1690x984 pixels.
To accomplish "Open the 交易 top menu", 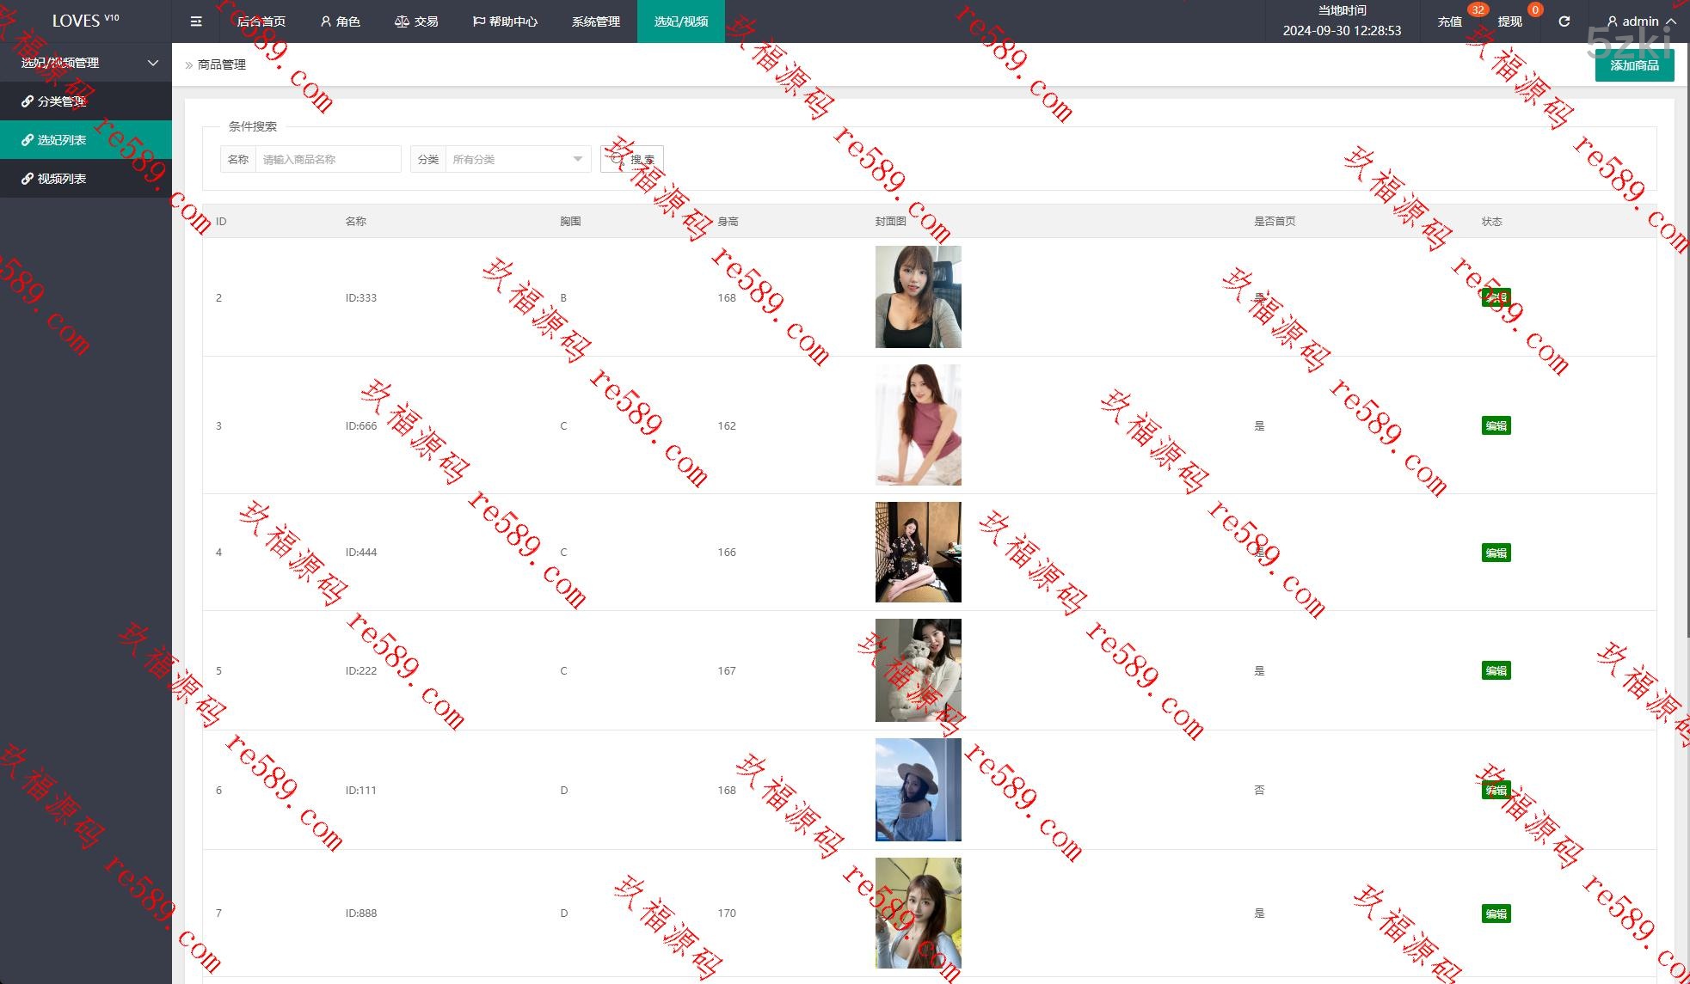I will [416, 21].
